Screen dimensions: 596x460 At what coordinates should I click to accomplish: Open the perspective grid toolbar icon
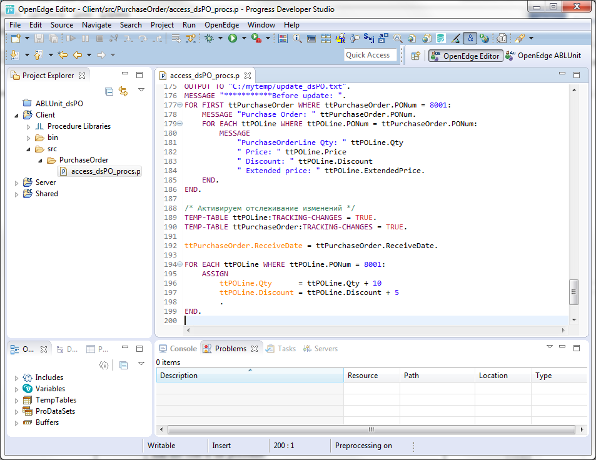(283, 38)
